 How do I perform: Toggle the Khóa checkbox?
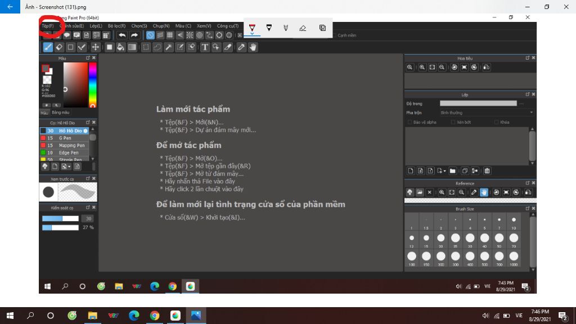click(496, 122)
